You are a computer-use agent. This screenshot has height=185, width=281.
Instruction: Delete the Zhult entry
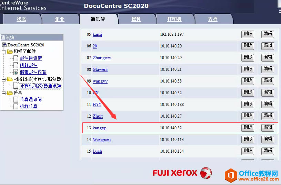tap(248, 116)
